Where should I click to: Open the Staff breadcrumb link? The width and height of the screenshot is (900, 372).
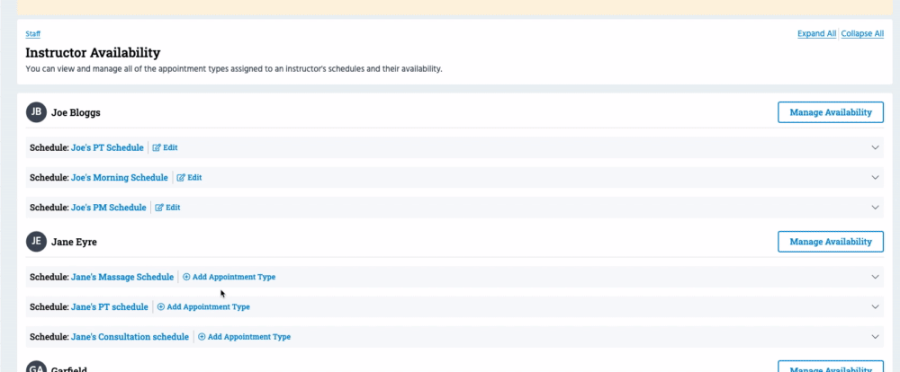click(32, 34)
